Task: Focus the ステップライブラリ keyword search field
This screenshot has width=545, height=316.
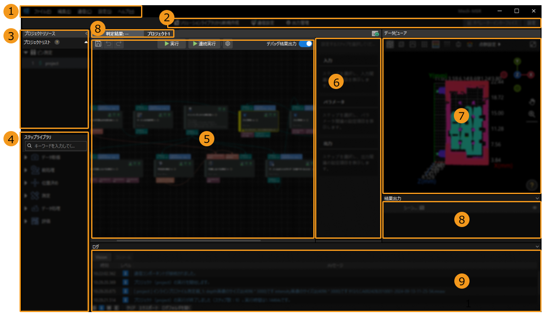Action: click(x=56, y=146)
